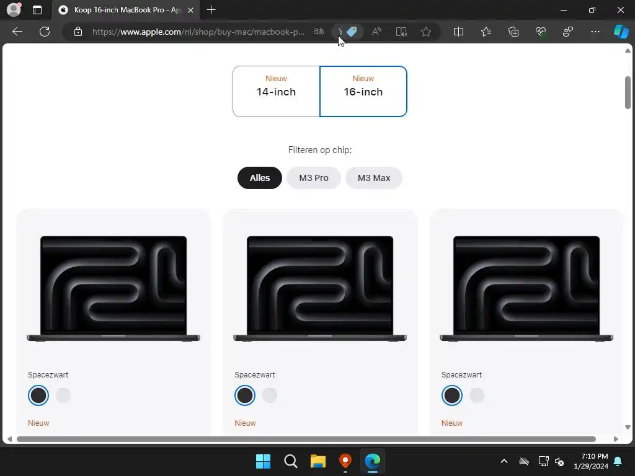
Task: Choose Spacezwart swatch on third MacBook
Action: (x=452, y=395)
